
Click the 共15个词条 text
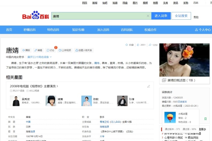tap(18, 91)
